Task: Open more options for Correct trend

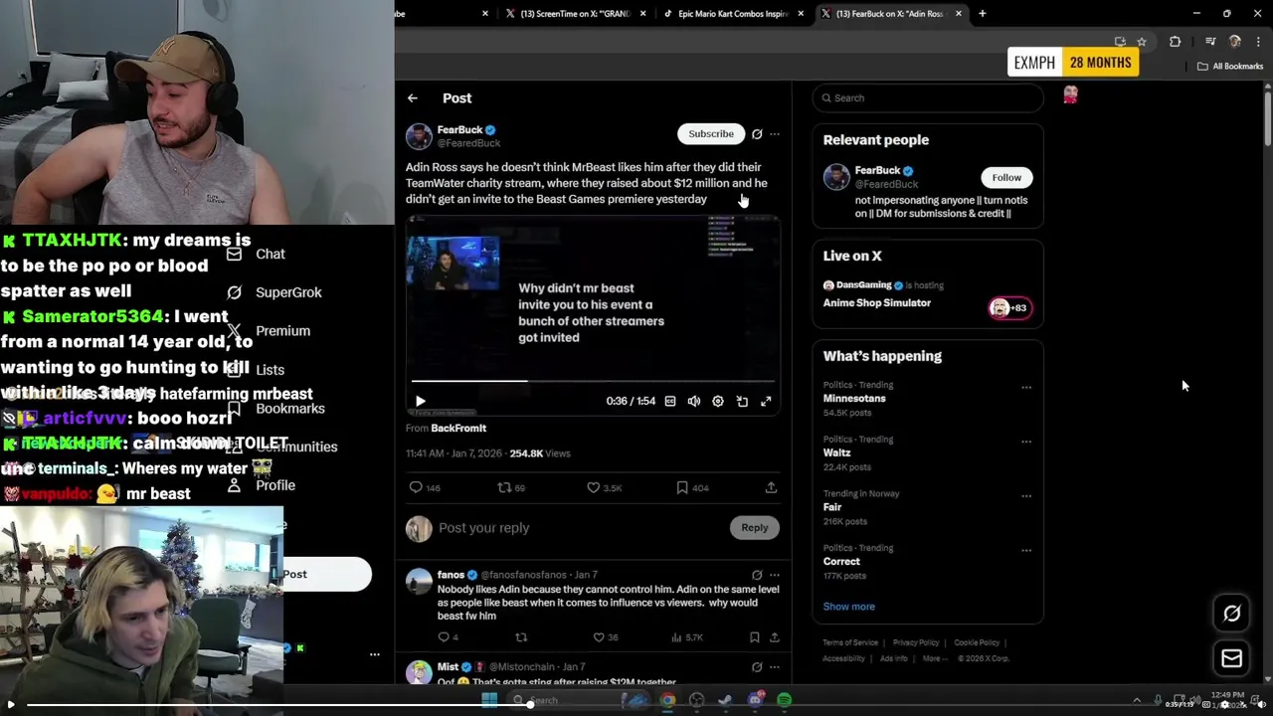Action: point(1026,550)
